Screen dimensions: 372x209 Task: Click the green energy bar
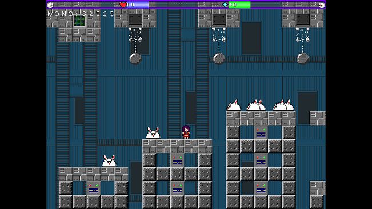tap(239, 5)
